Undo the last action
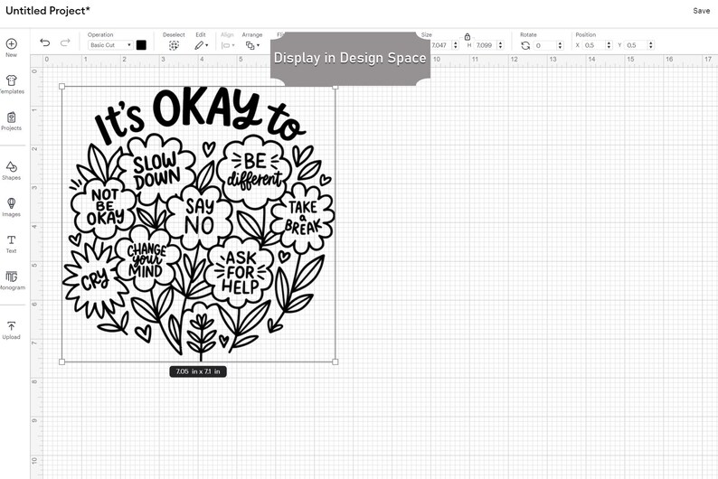 pos(45,42)
